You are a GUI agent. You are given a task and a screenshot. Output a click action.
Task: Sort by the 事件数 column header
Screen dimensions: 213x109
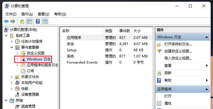125,31
